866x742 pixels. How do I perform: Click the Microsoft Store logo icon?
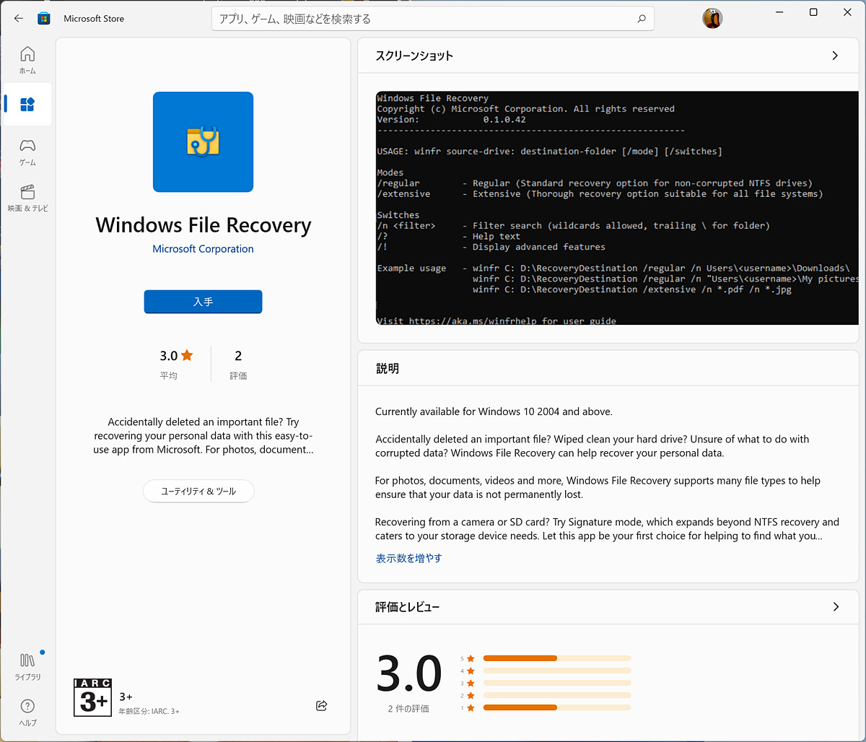(44, 18)
